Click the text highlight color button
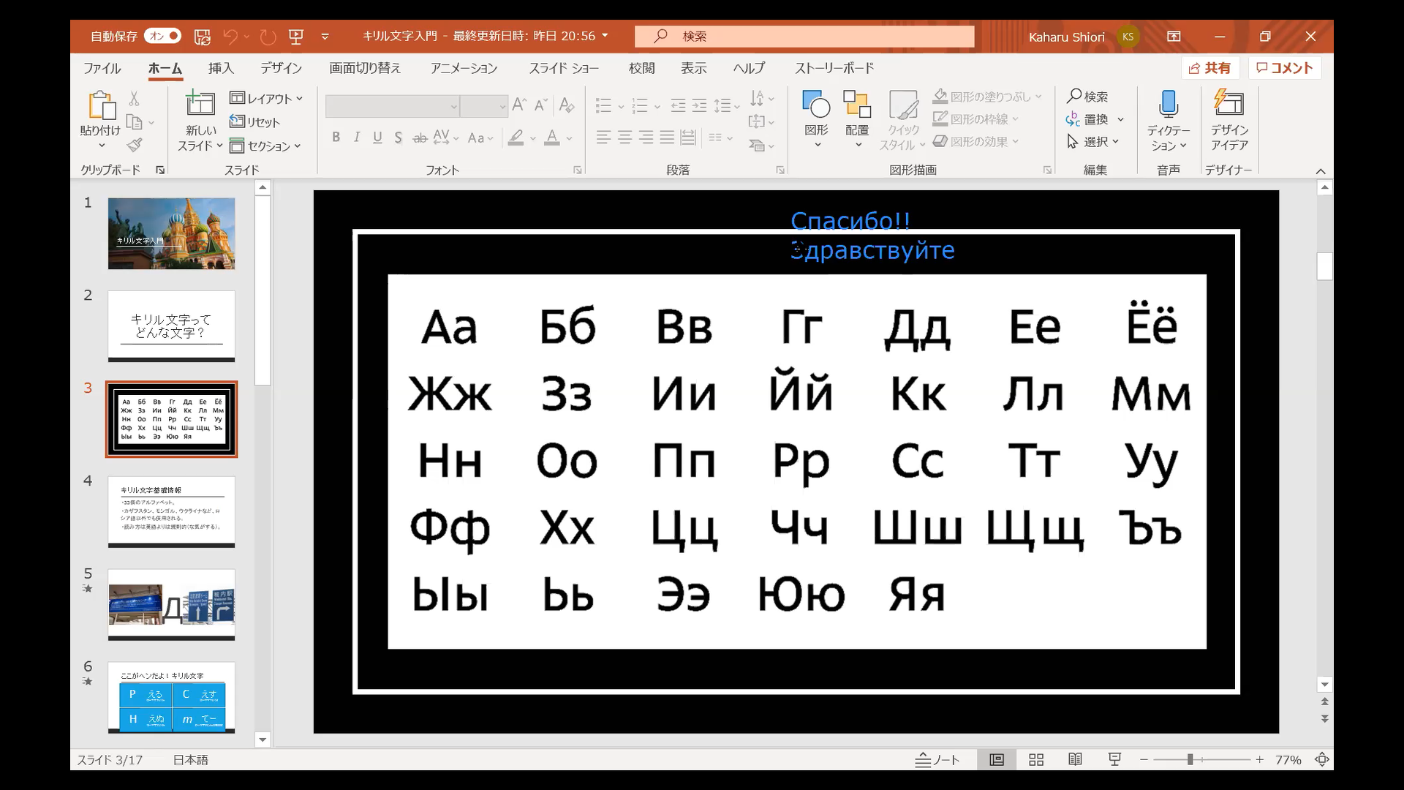 pos(516,138)
